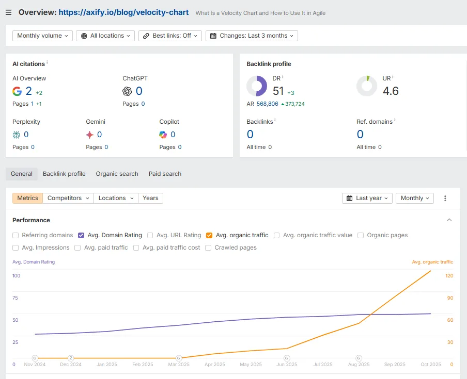Screen dimensions: 467x379
Task: Open the axify.io velocity-chart URL link
Action: click(123, 12)
